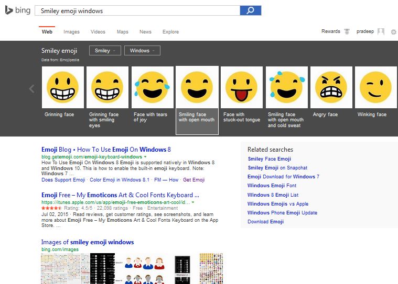Viewport: 398px width, 284px height.
Task: Select the Grinning face emoji
Action: pyautogui.click(x=63, y=87)
